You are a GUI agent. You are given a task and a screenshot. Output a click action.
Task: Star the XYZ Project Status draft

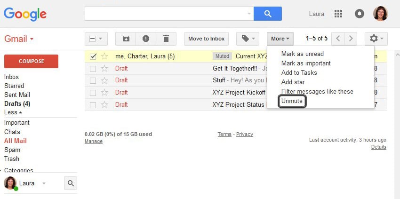(104, 104)
